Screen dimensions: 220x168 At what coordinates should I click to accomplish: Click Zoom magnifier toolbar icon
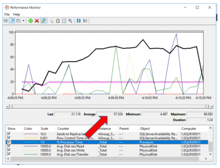[x=70, y=21]
